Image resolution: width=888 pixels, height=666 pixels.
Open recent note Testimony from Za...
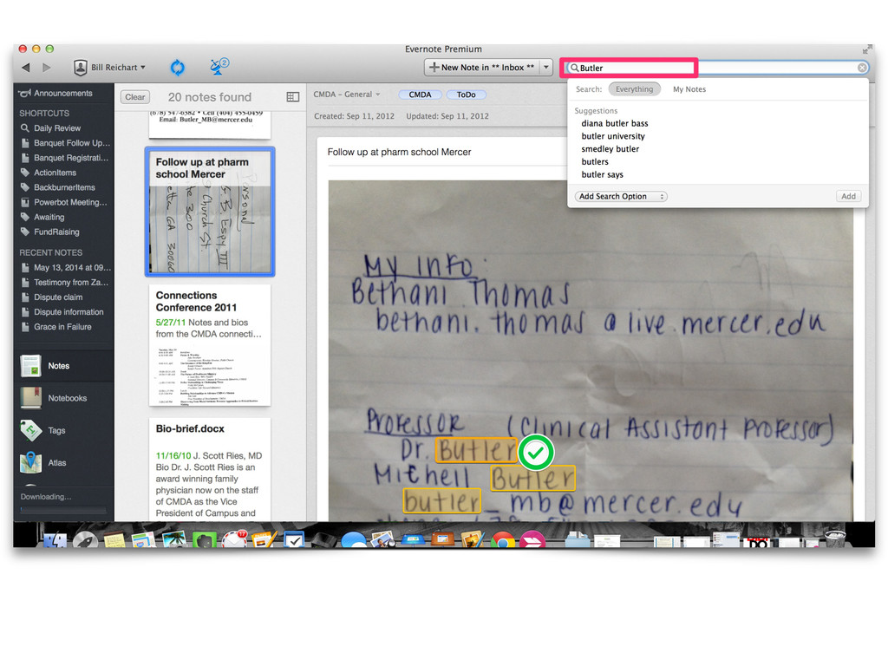pos(64,283)
